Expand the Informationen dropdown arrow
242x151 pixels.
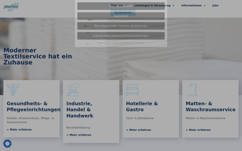click(x=204, y=6)
